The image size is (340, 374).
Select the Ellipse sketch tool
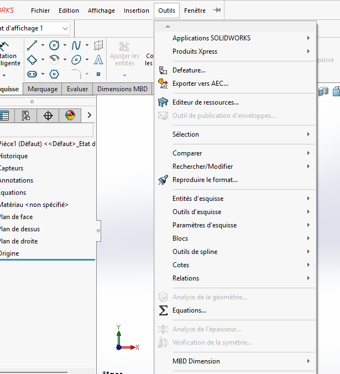(76, 60)
